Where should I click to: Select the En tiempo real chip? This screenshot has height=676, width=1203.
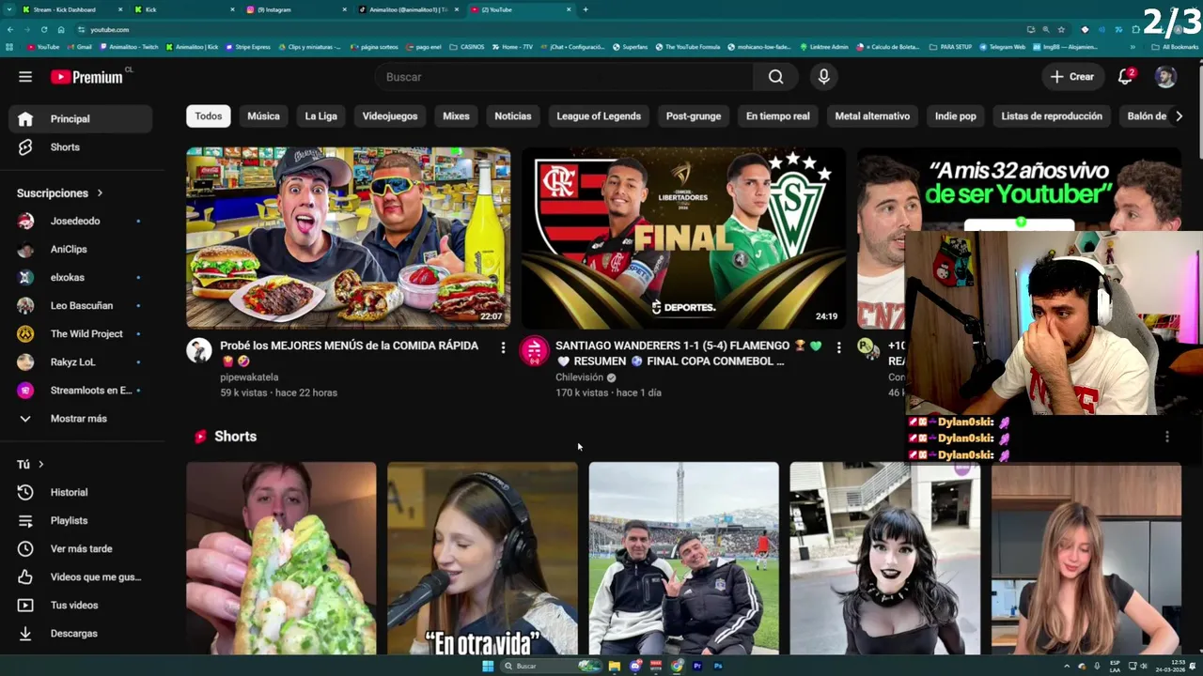(778, 116)
